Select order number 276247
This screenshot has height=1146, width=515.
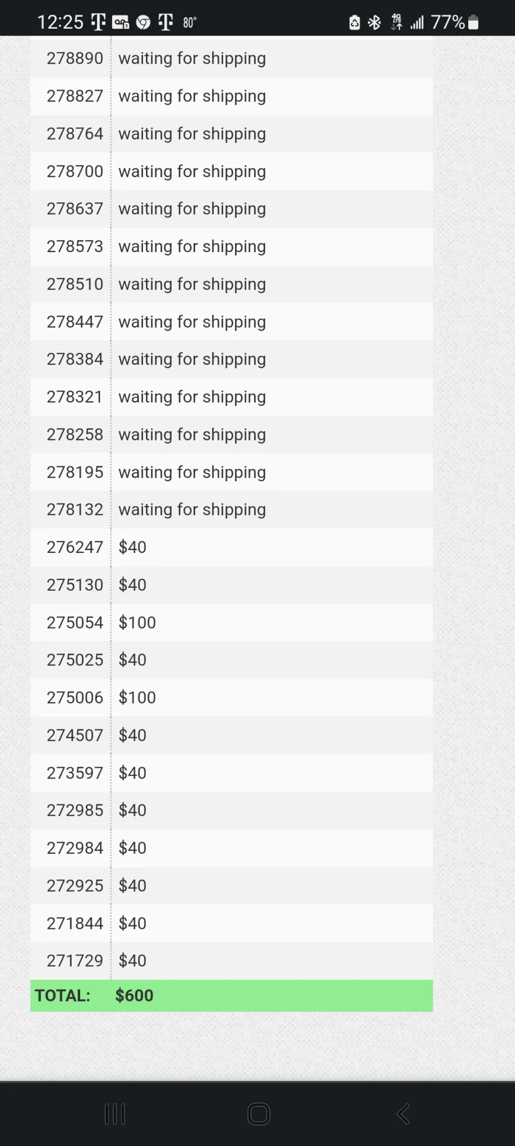coord(75,548)
